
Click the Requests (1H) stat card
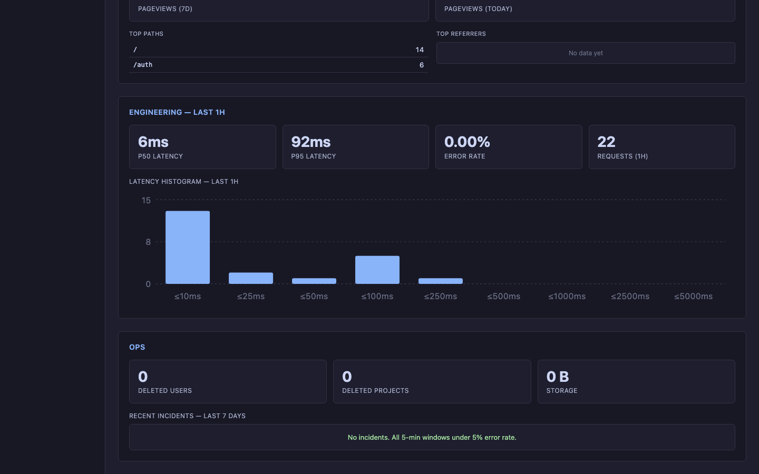pos(661,147)
